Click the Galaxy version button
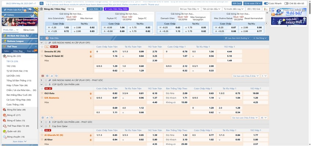311x146 pixels. (20, 15)
